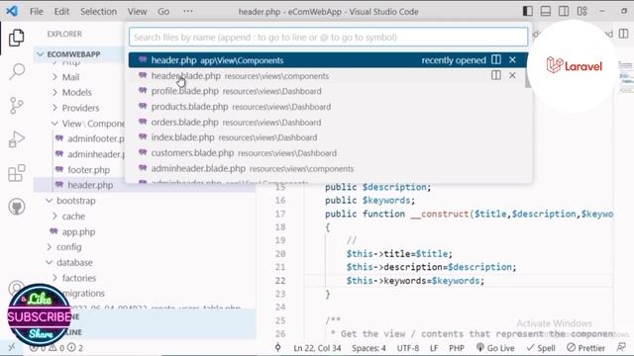The image size is (634, 356).
Task: Toggle the primary side bar layout icon
Action: pos(528,11)
